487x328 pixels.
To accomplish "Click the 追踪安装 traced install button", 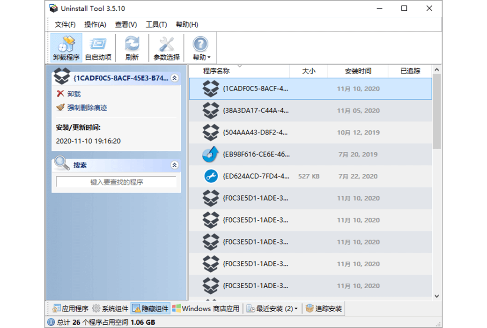I will coord(324,308).
